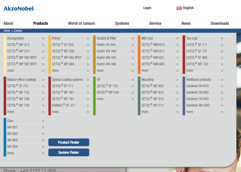241x172 pixels.
Task: Click the arrow next to Impregnation
Action: click(43, 39)
